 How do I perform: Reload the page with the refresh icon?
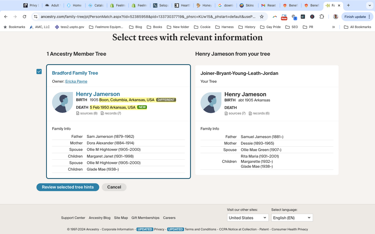pyautogui.click(x=24, y=17)
